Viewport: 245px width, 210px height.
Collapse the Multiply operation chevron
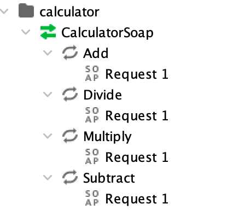pos(48,136)
